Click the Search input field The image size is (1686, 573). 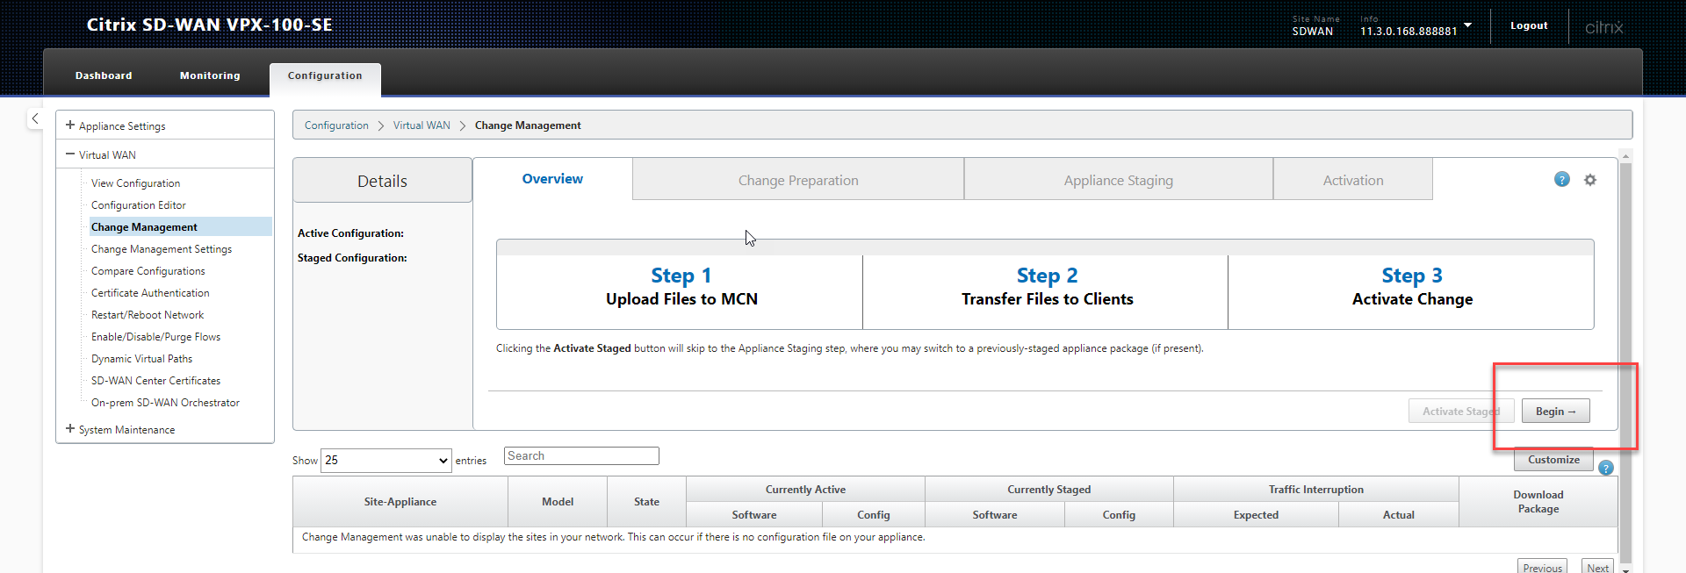(581, 456)
